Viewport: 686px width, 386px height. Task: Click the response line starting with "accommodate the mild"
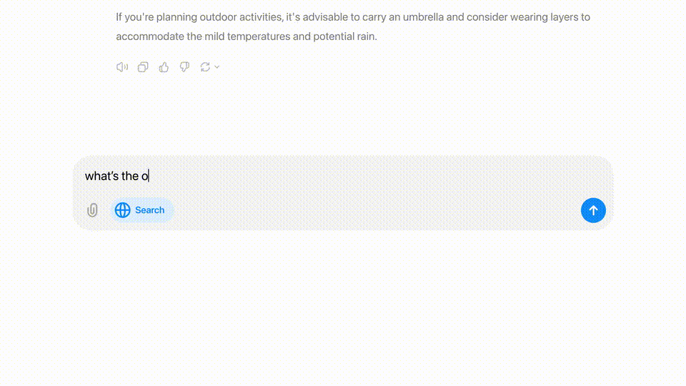[247, 36]
